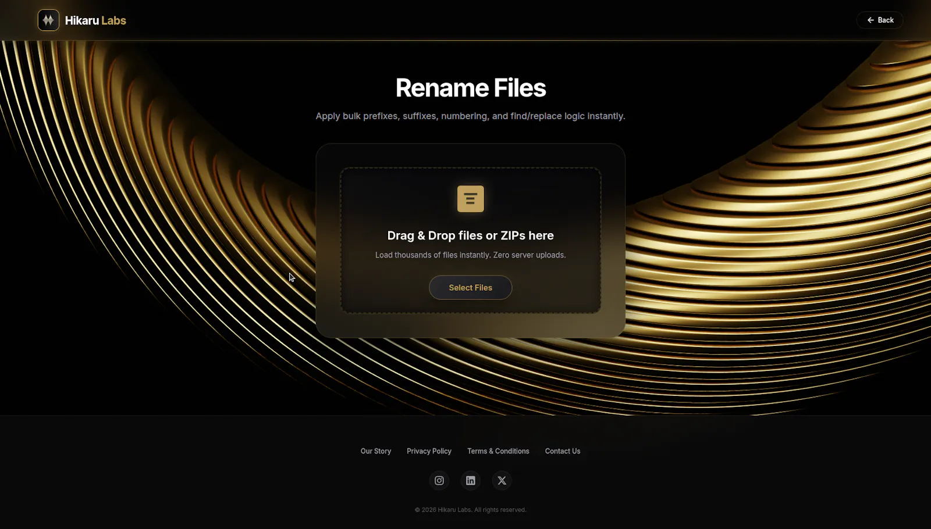Open the Terms & Conditions link
This screenshot has height=529, width=931.
(x=498, y=451)
